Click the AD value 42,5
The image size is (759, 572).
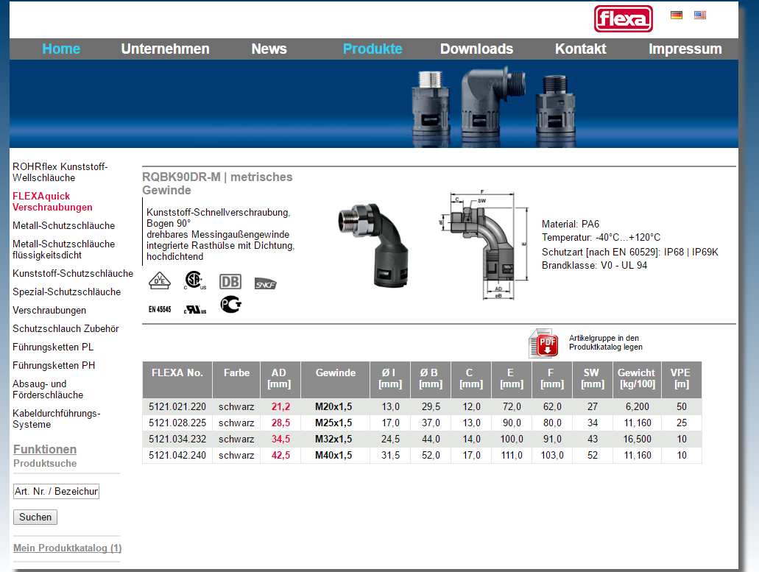280,456
